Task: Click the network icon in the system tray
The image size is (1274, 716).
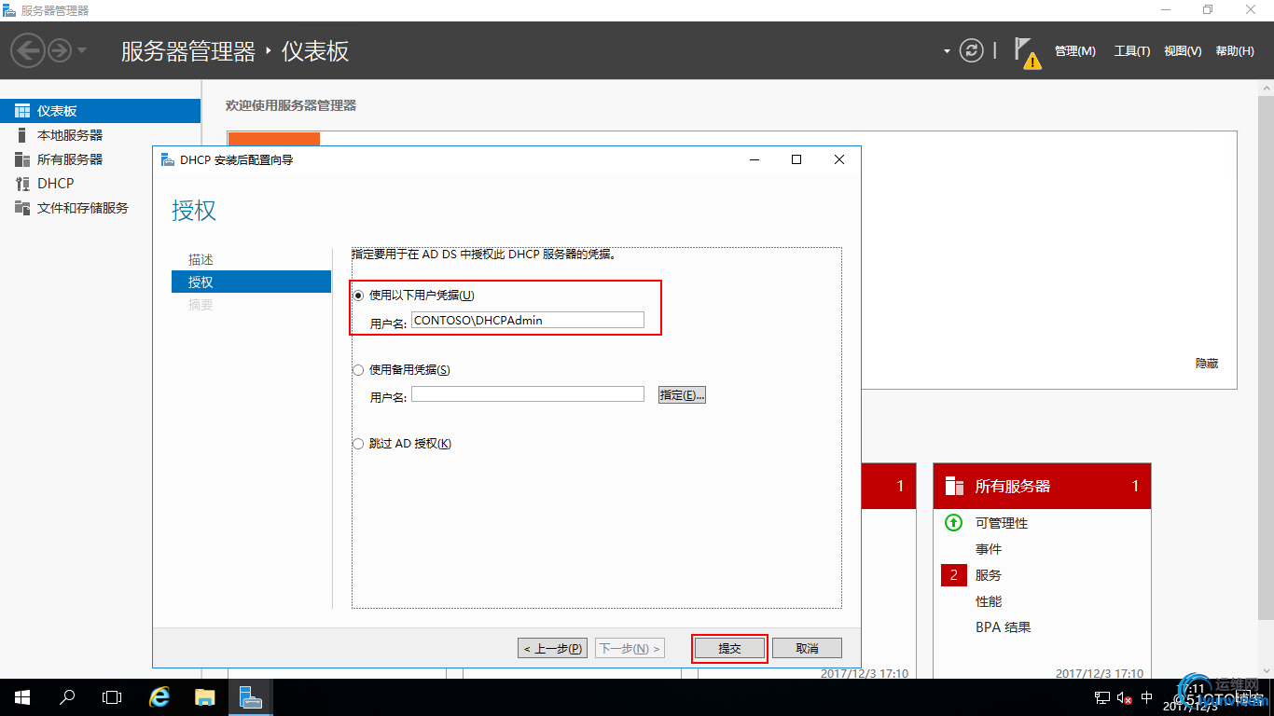Action: (x=1101, y=697)
